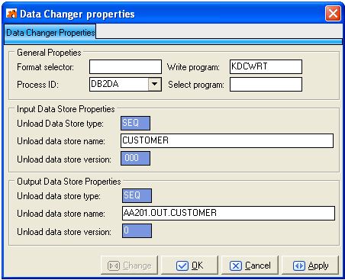345x280 pixels.
Task: Click the AA201.OUT.CUSTOMER output name field
Action: 228,213
